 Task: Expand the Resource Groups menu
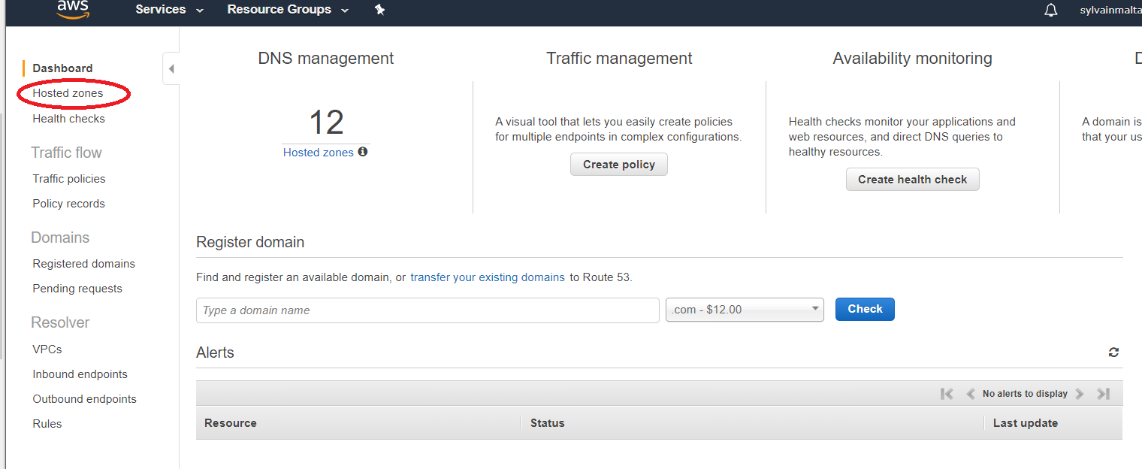[x=288, y=10]
